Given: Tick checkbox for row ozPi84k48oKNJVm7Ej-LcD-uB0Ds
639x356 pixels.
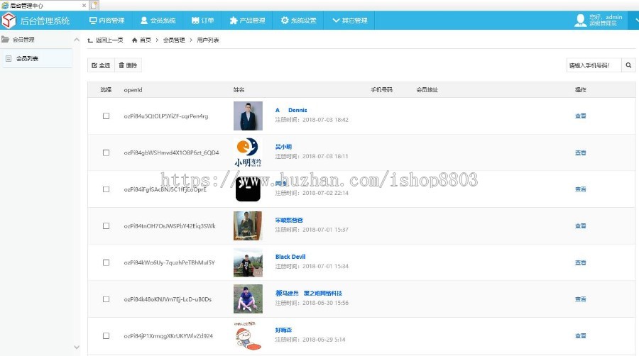Looking at the screenshot, I should [106, 299].
